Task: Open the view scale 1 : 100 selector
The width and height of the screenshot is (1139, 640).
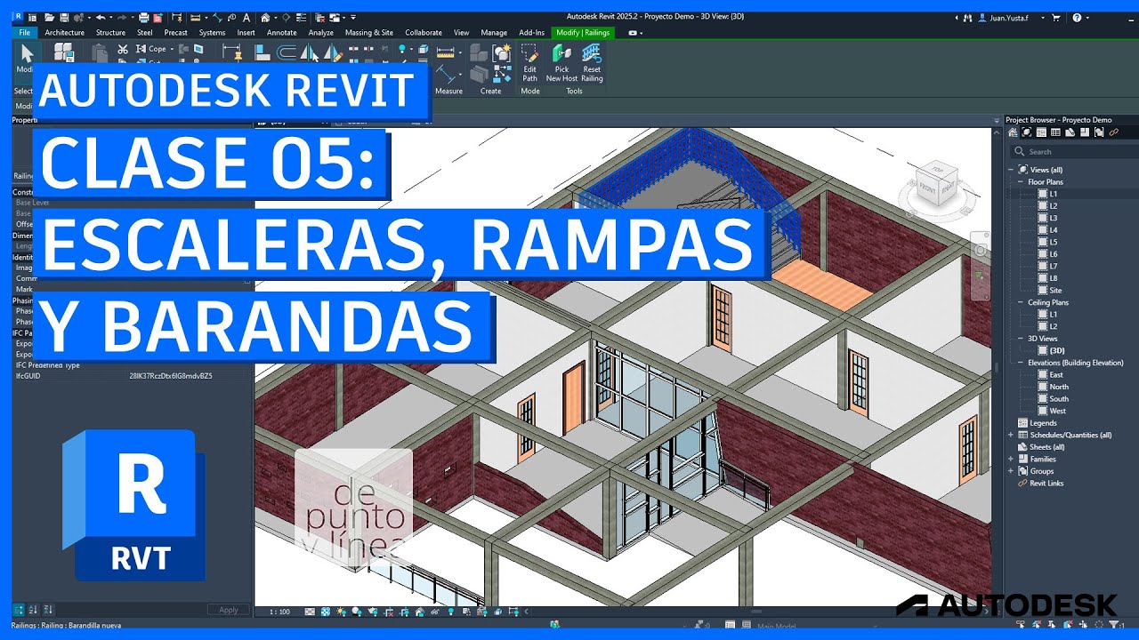Action: click(x=279, y=612)
